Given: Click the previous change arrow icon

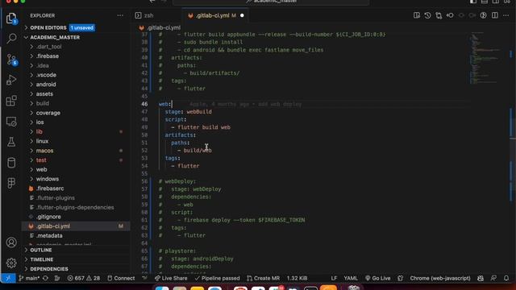Looking at the screenshot, I should pyautogui.click(x=450, y=15).
